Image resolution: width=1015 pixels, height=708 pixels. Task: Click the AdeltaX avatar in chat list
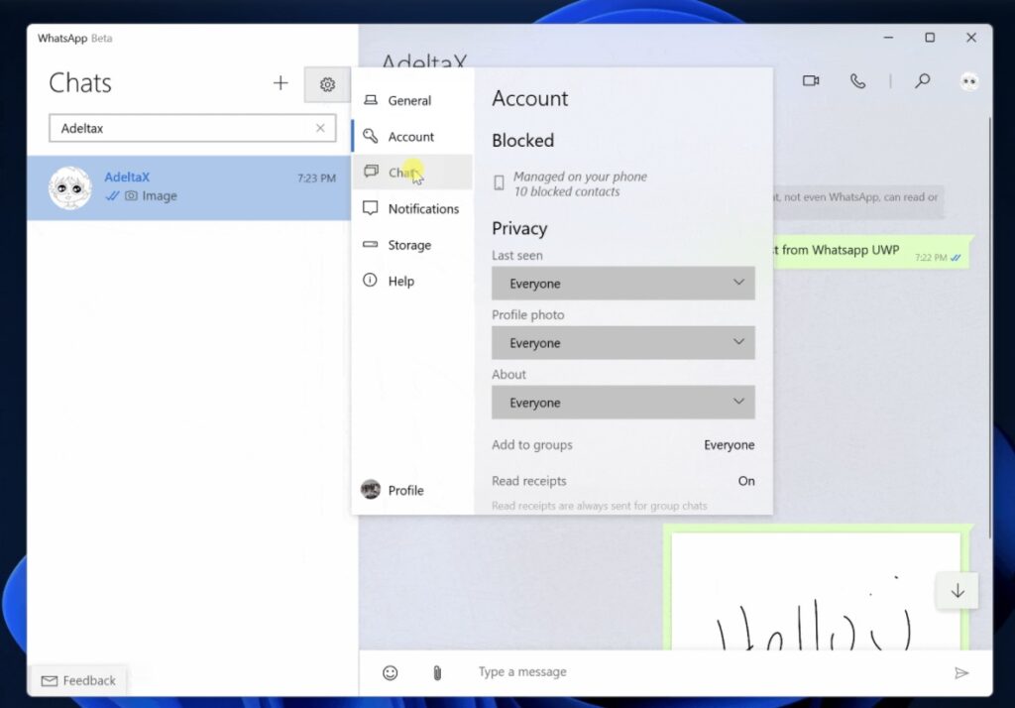70,187
